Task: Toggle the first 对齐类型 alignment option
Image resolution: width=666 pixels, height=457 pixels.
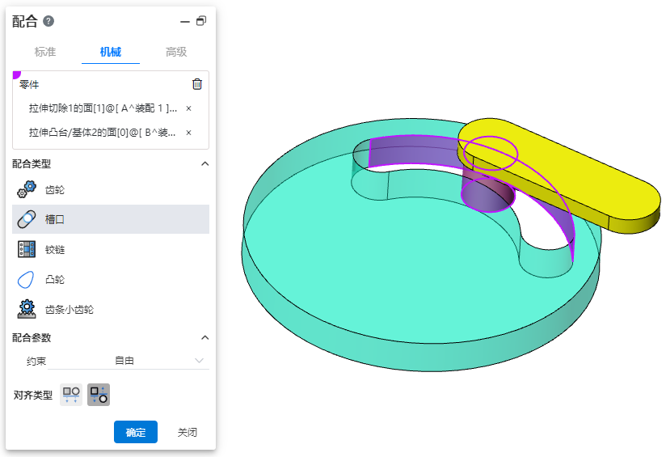Action: tap(71, 395)
